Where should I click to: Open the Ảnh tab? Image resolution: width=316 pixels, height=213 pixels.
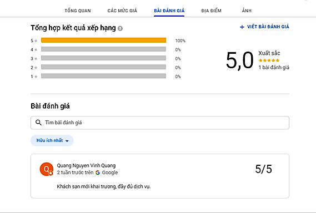[247, 11]
